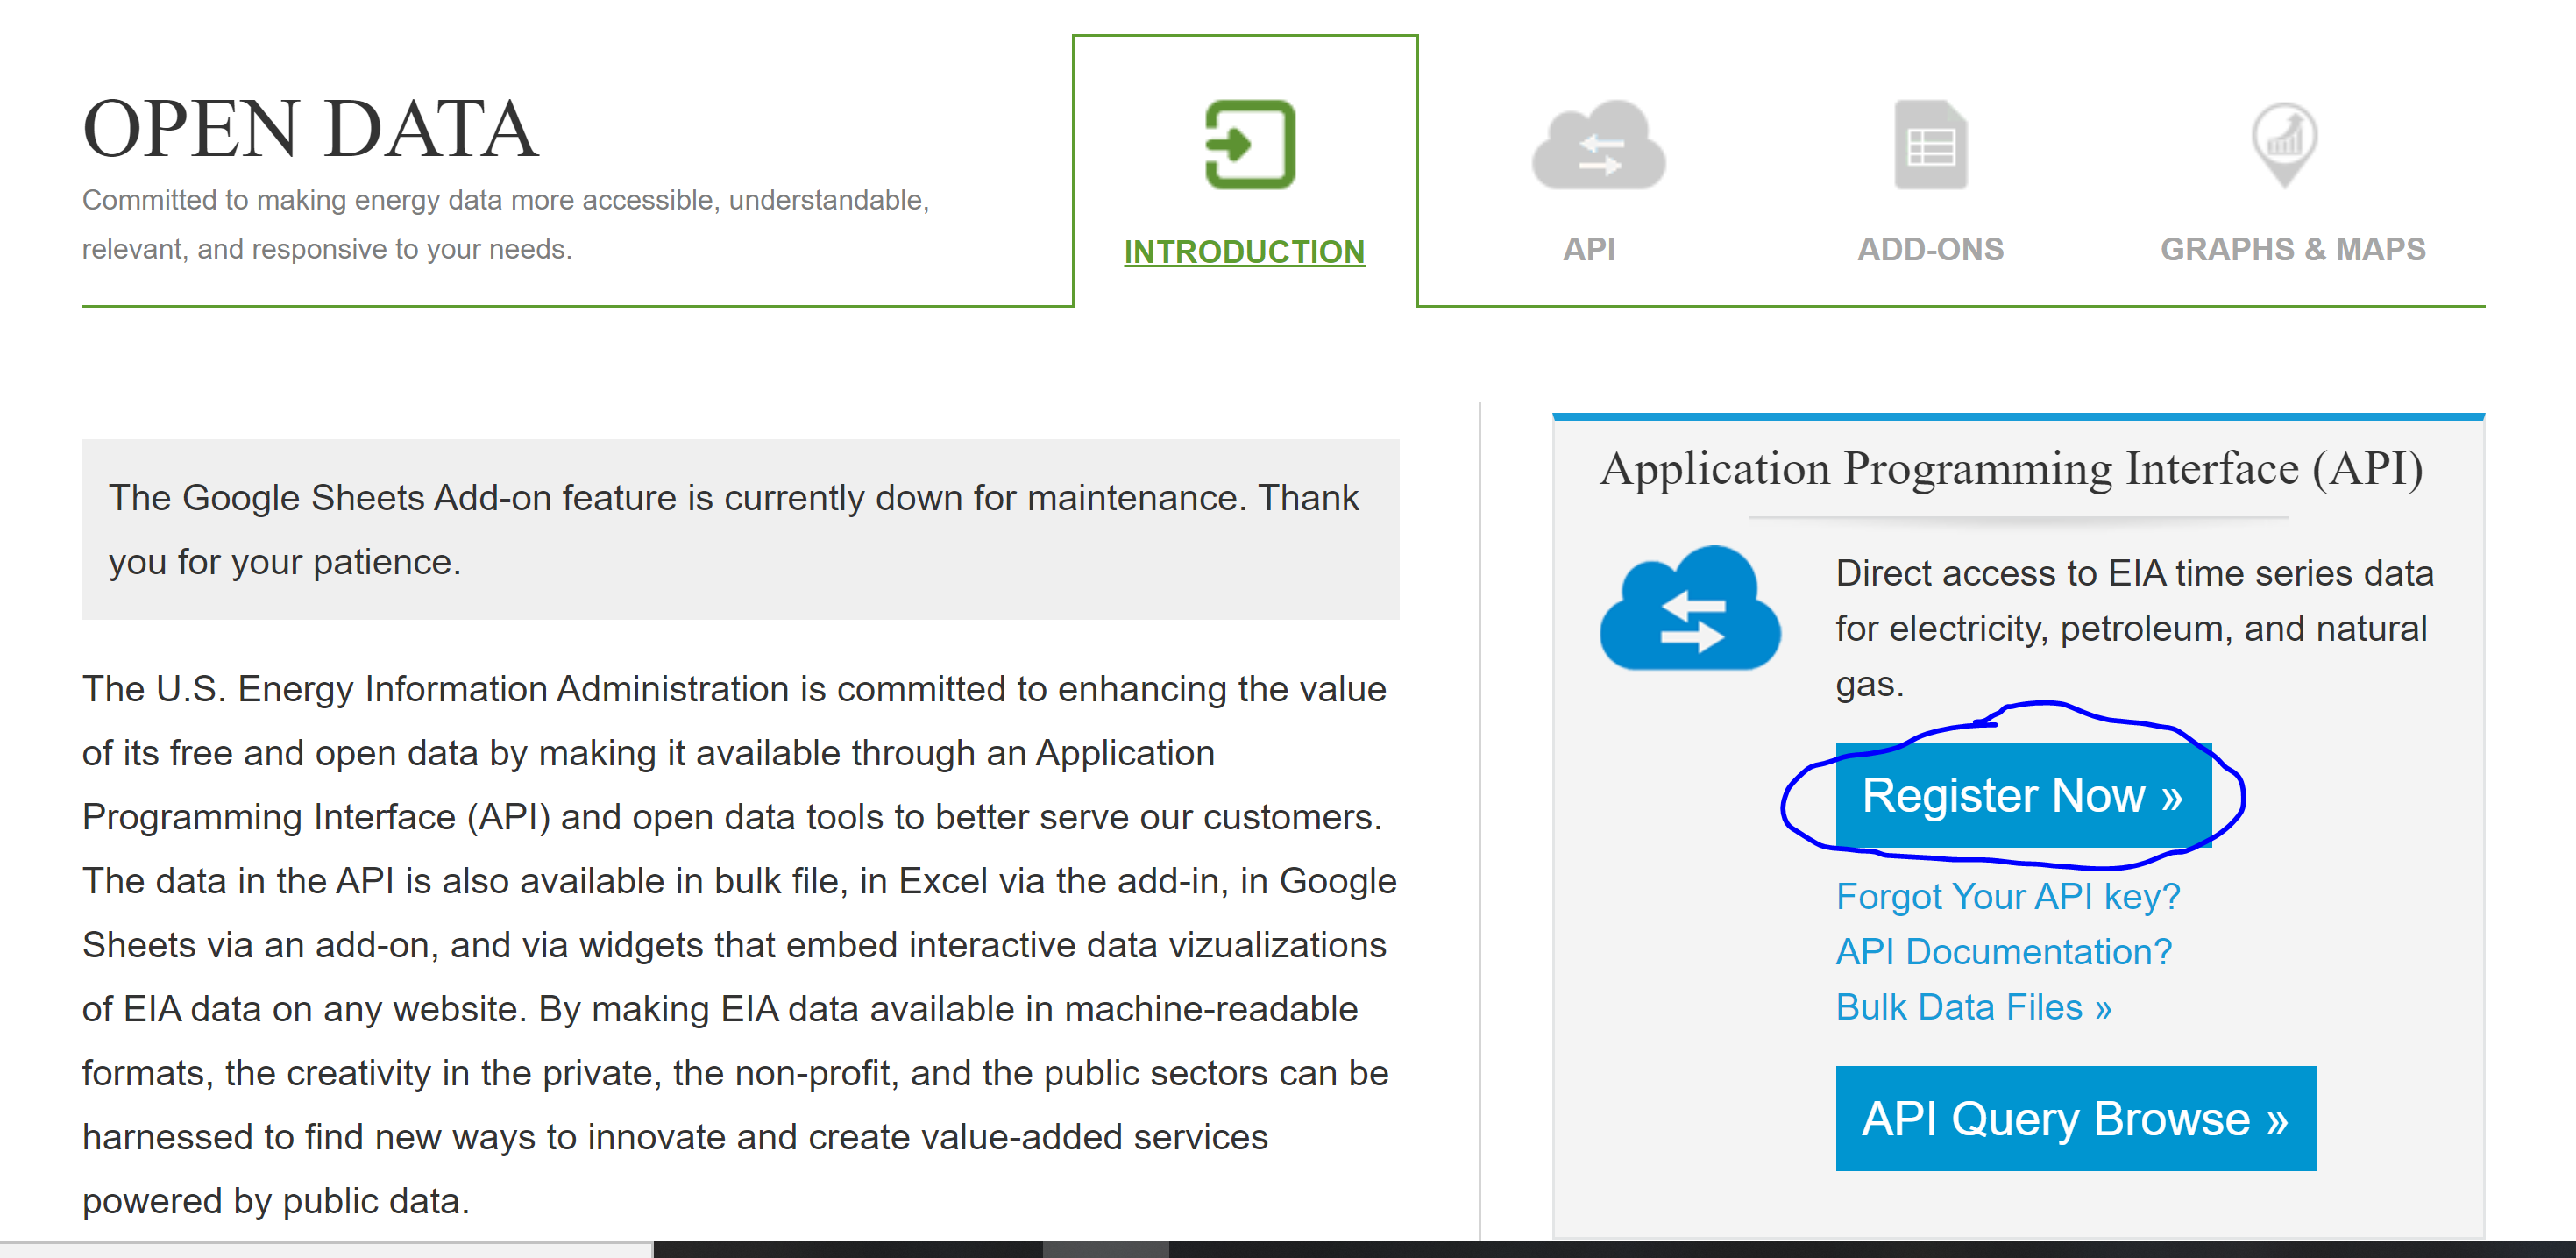The width and height of the screenshot is (2576, 1258).
Task: Switch to the ADD-ONS tab label
Action: coord(1930,249)
